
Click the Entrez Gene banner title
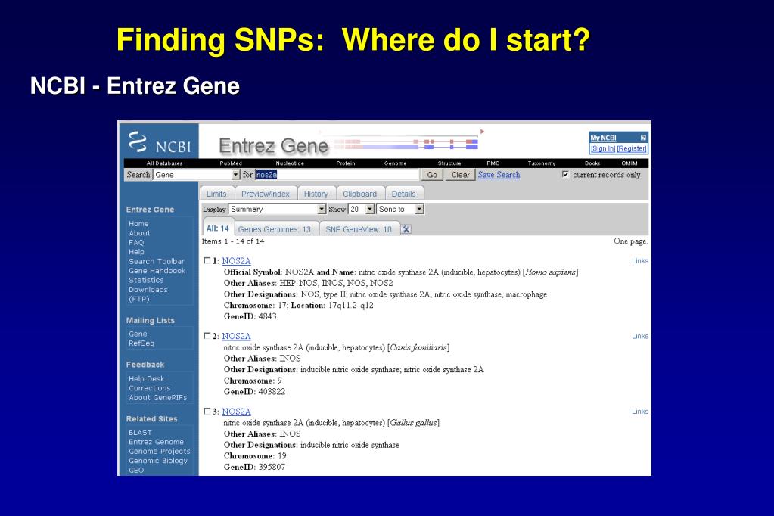273,146
